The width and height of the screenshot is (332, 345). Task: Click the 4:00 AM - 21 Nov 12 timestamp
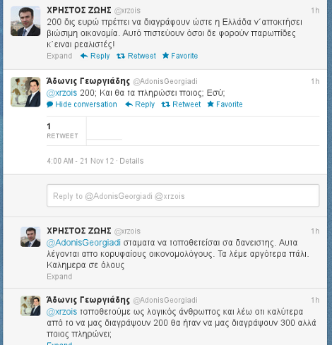(x=81, y=161)
